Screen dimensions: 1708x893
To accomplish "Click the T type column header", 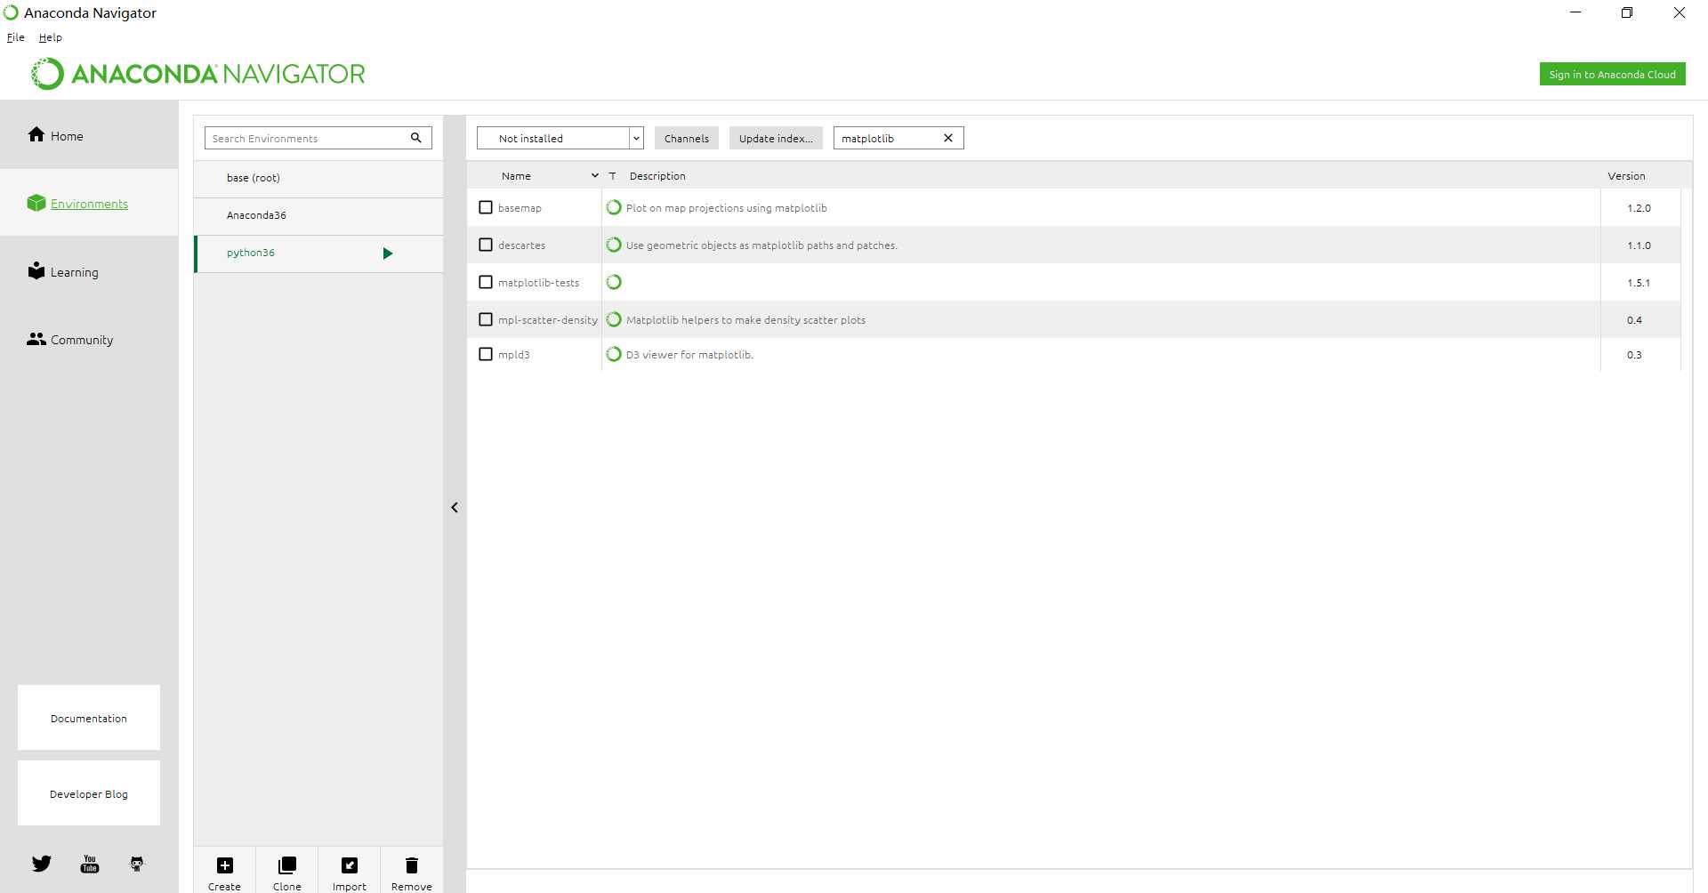I will pyautogui.click(x=612, y=176).
